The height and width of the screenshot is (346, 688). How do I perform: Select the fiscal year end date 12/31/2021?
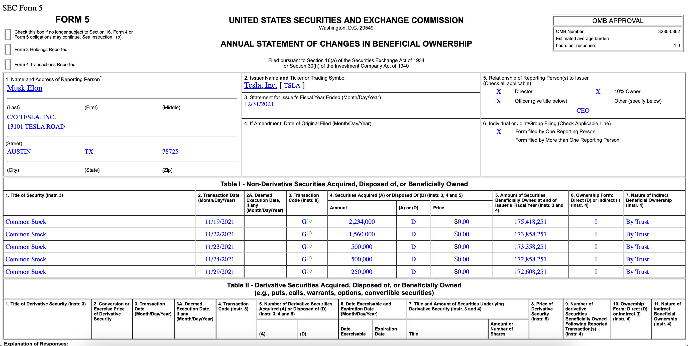click(x=259, y=104)
